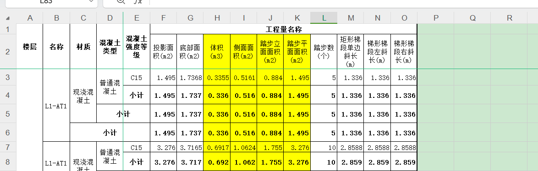Select highlighted column L header
Viewport: 538px width, 171px height.
[x=324, y=18]
